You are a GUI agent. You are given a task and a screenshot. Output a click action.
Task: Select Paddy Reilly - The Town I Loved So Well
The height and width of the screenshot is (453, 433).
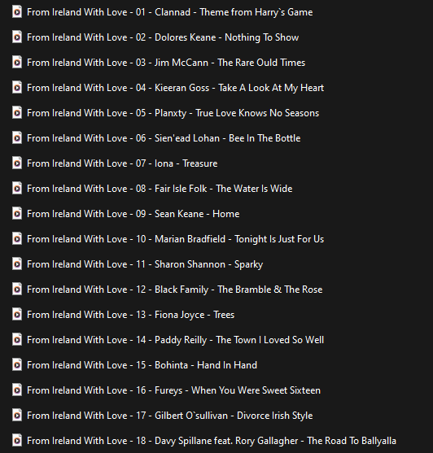(x=175, y=340)
